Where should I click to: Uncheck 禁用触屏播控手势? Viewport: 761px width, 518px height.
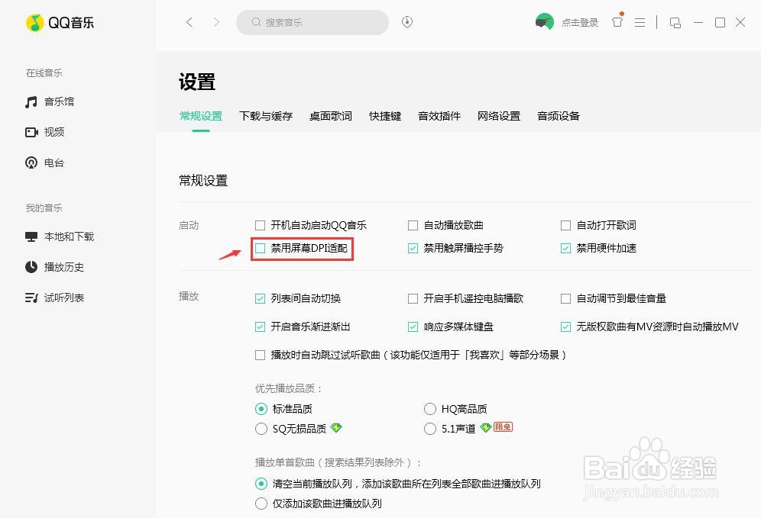click(x=413, y=248)
